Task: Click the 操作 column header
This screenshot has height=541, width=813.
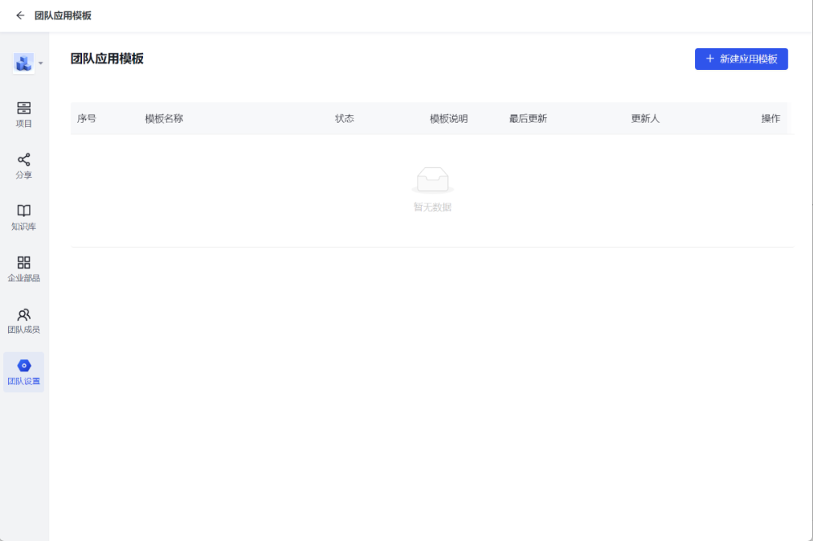Action: click(771, 119)
